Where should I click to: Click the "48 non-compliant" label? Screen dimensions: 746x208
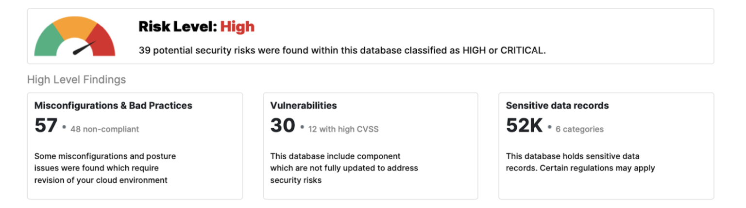tap(104, 129)
